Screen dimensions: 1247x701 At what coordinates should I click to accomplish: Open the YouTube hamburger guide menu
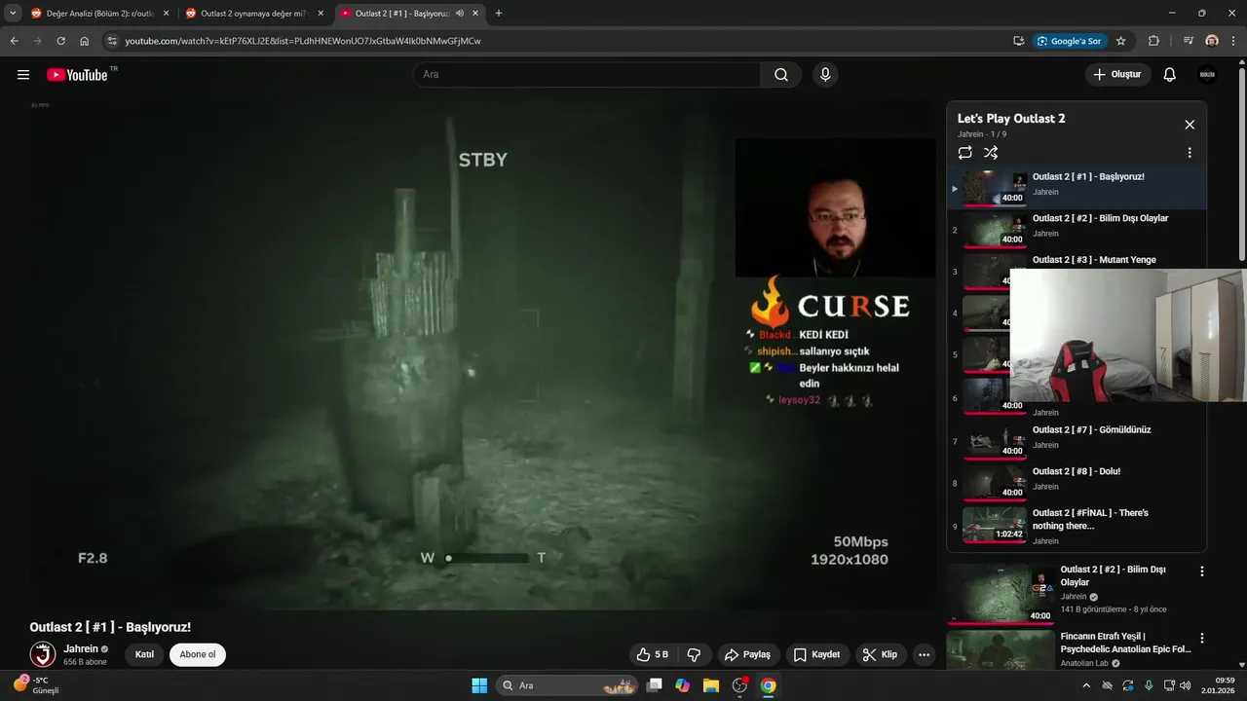23,75
